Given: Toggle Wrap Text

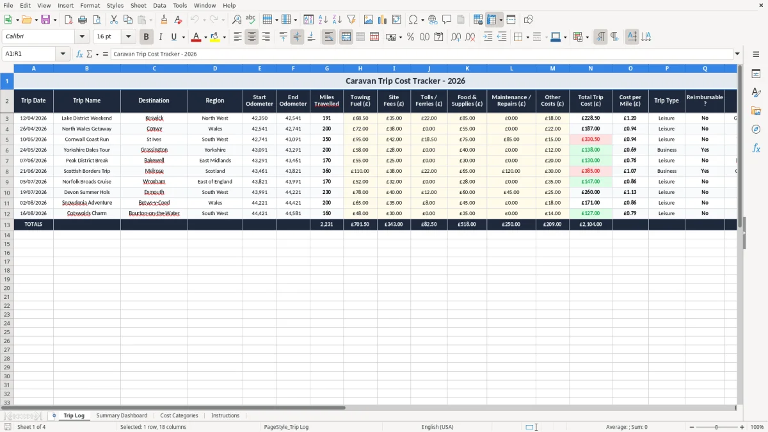Looking at the screenshot, I should [x=328, y=37].
